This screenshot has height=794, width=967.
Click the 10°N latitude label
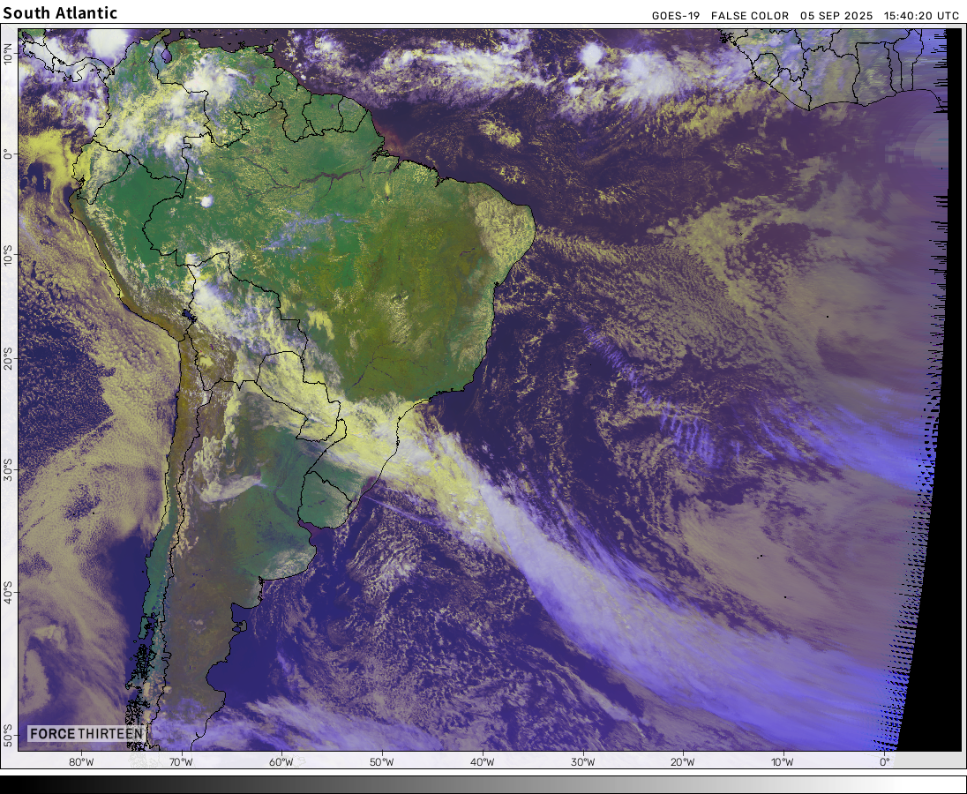(7, 55)
